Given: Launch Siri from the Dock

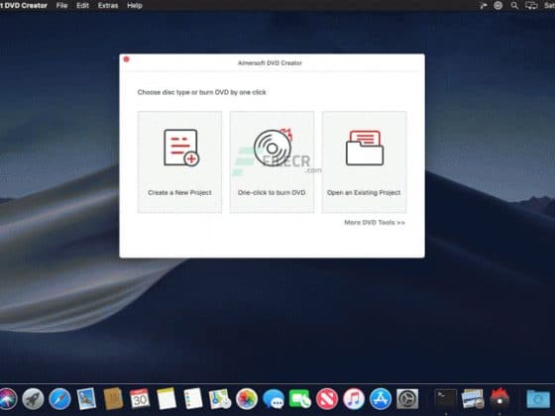Looking at the screenshot, I should tap(7, 398).
